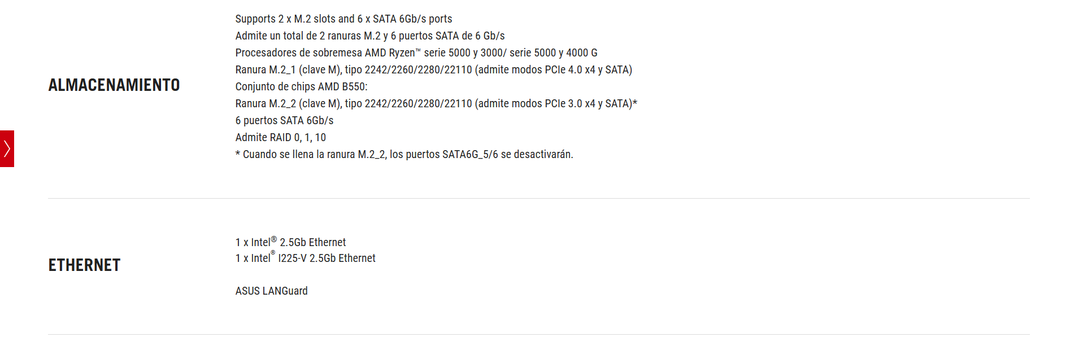Expand the red side panel arrow
The height and width of the screenshot is (359, 1074).
7,149
